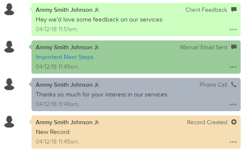The height and width of the screenshot is (152, 244).
Task: Select the 'Thanks so much for your interest' message
Action: [102, 95]
